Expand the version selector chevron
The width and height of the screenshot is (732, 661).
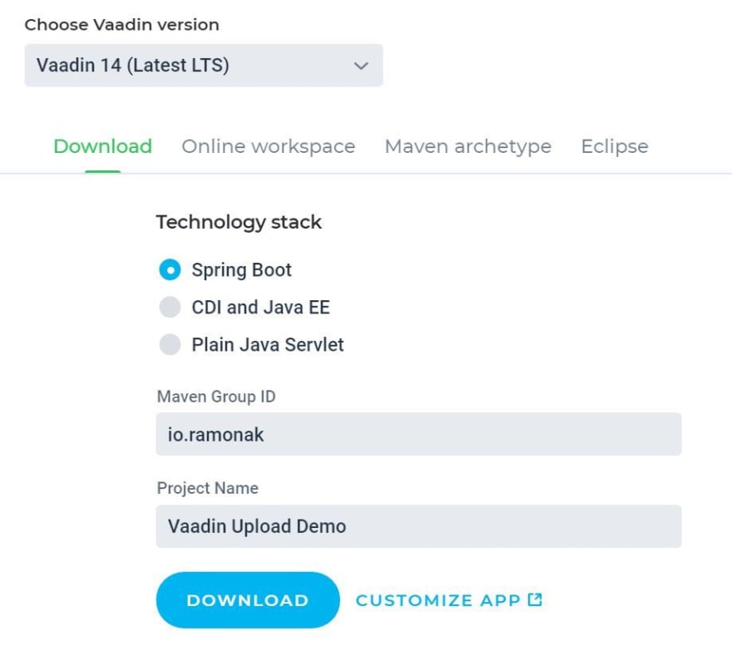[360, 65]
